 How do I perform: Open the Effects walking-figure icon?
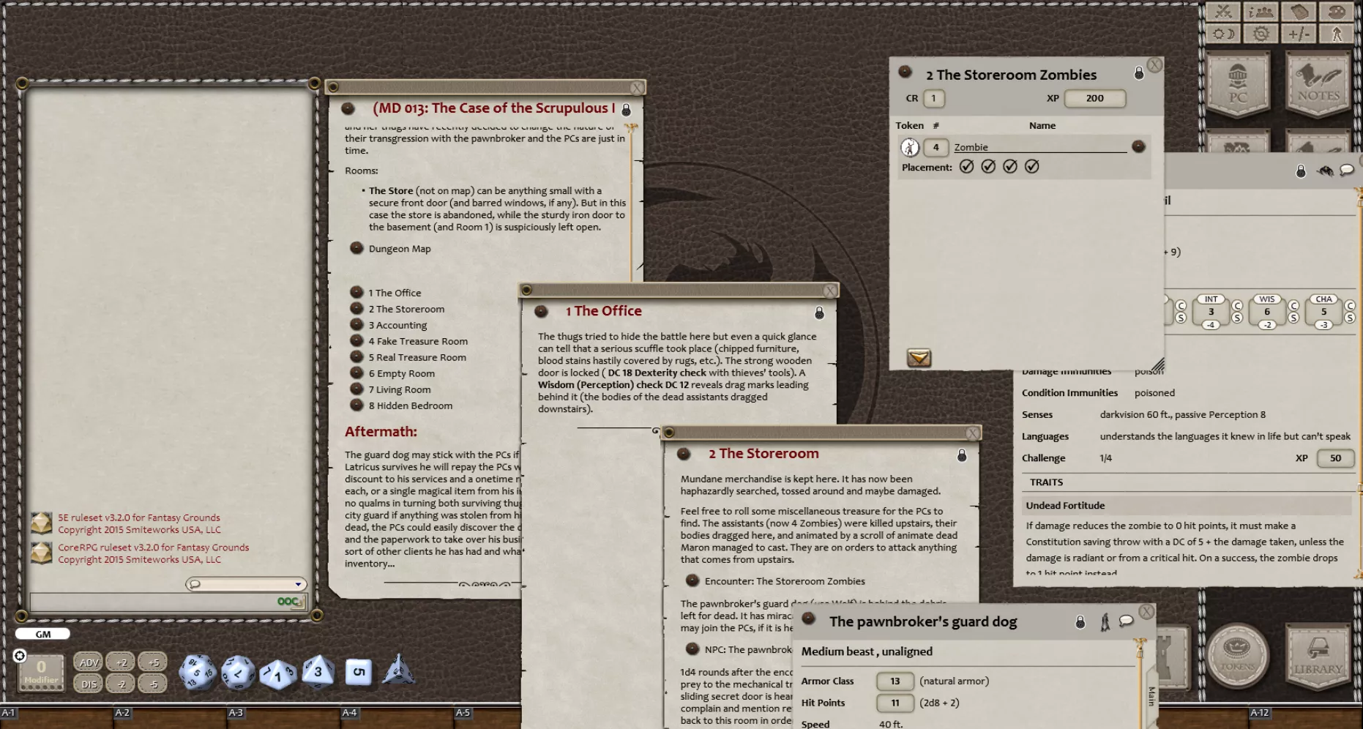pos(1337,34)
